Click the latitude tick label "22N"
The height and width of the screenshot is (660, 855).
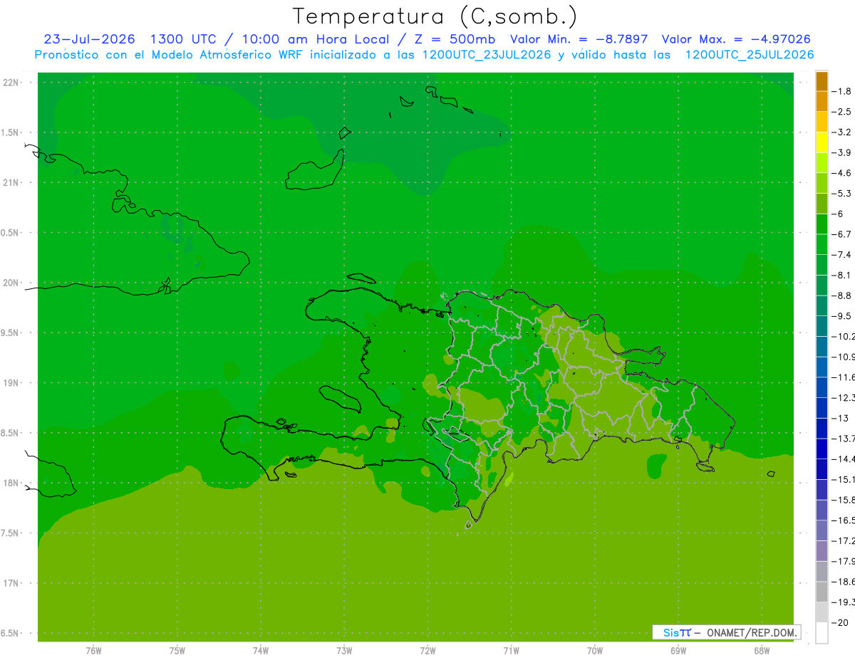[x=11, y=83]
